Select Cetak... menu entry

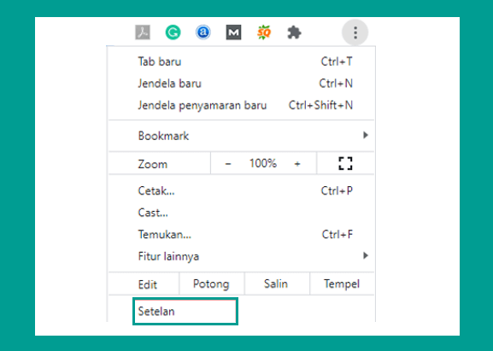(241, 190)
